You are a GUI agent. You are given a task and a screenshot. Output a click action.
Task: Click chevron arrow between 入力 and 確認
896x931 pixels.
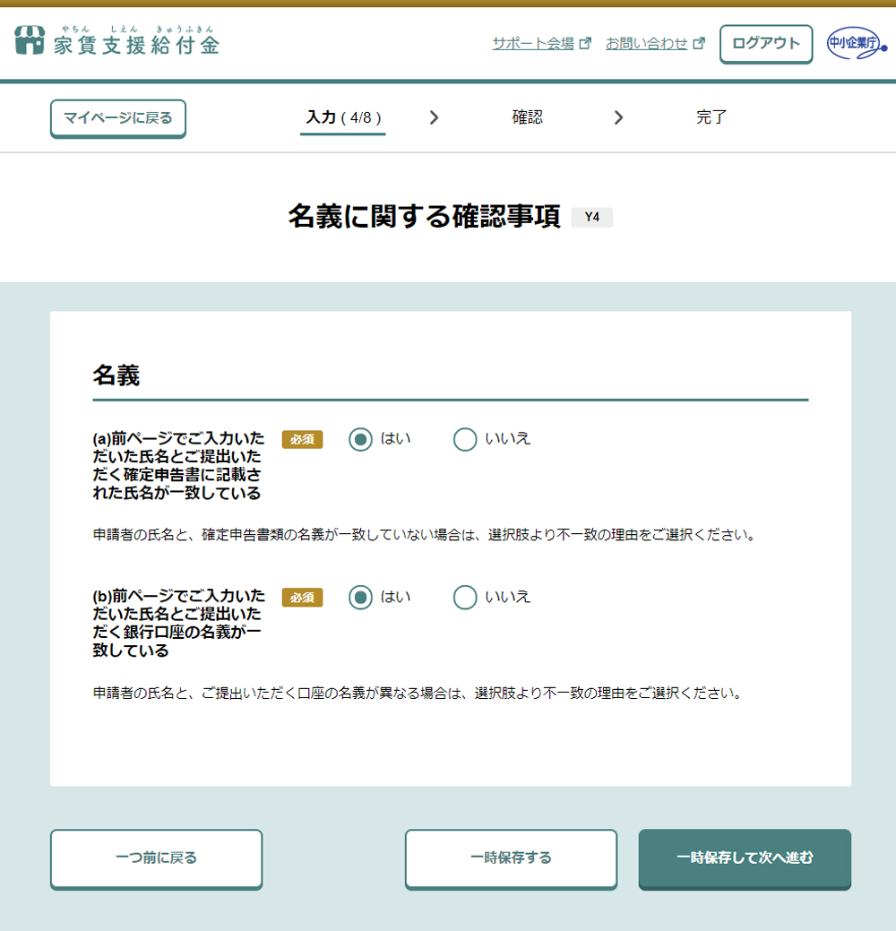434,117
